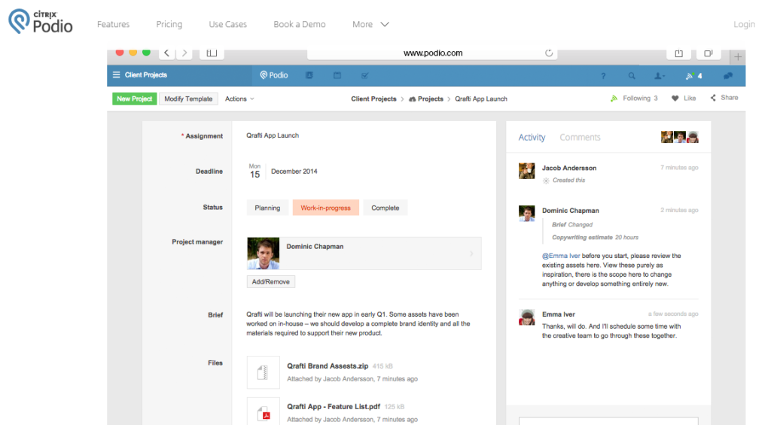Click Qrafti App Launch breadcrumb
This screenshot has width=771, height=425.
481,99
